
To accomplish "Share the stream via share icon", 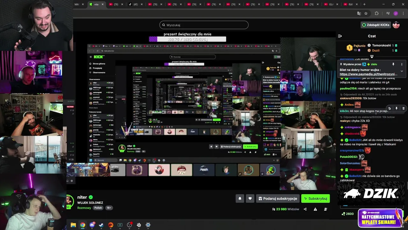I will tap(305, 209).
